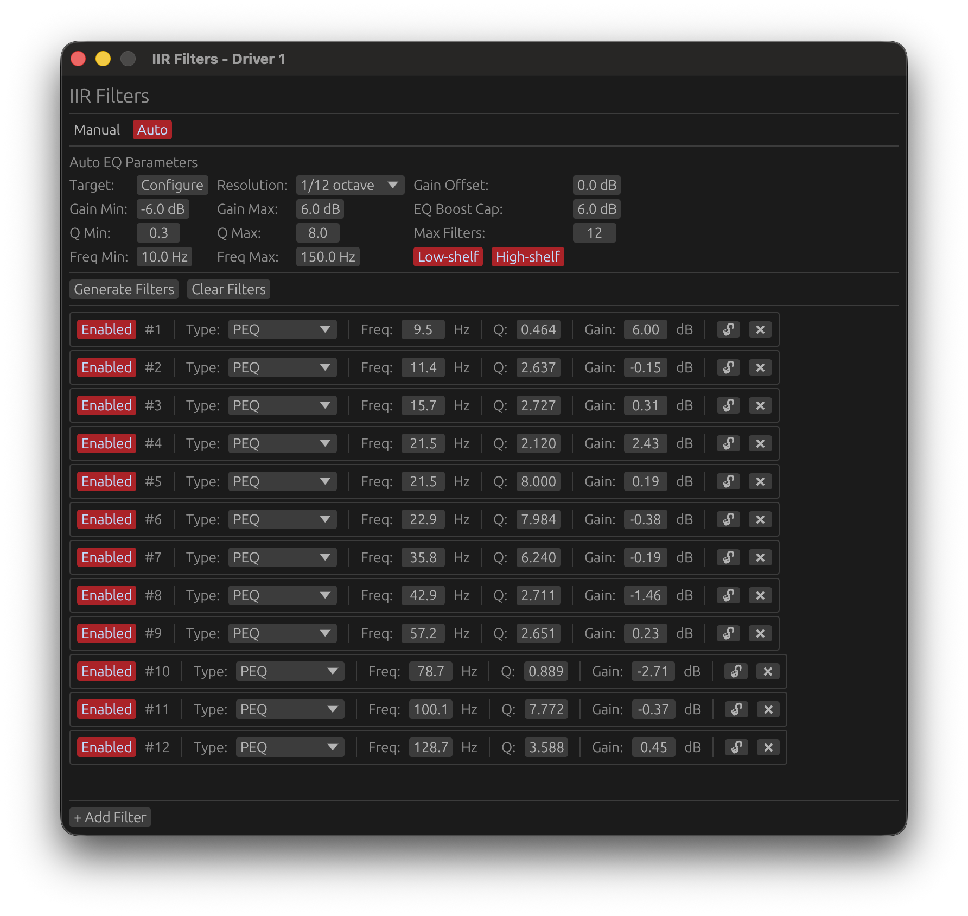Lock filter #12 with its padlock icon
Screen dimensions: 968x916
pyautogui.click(x=736, y=747)
